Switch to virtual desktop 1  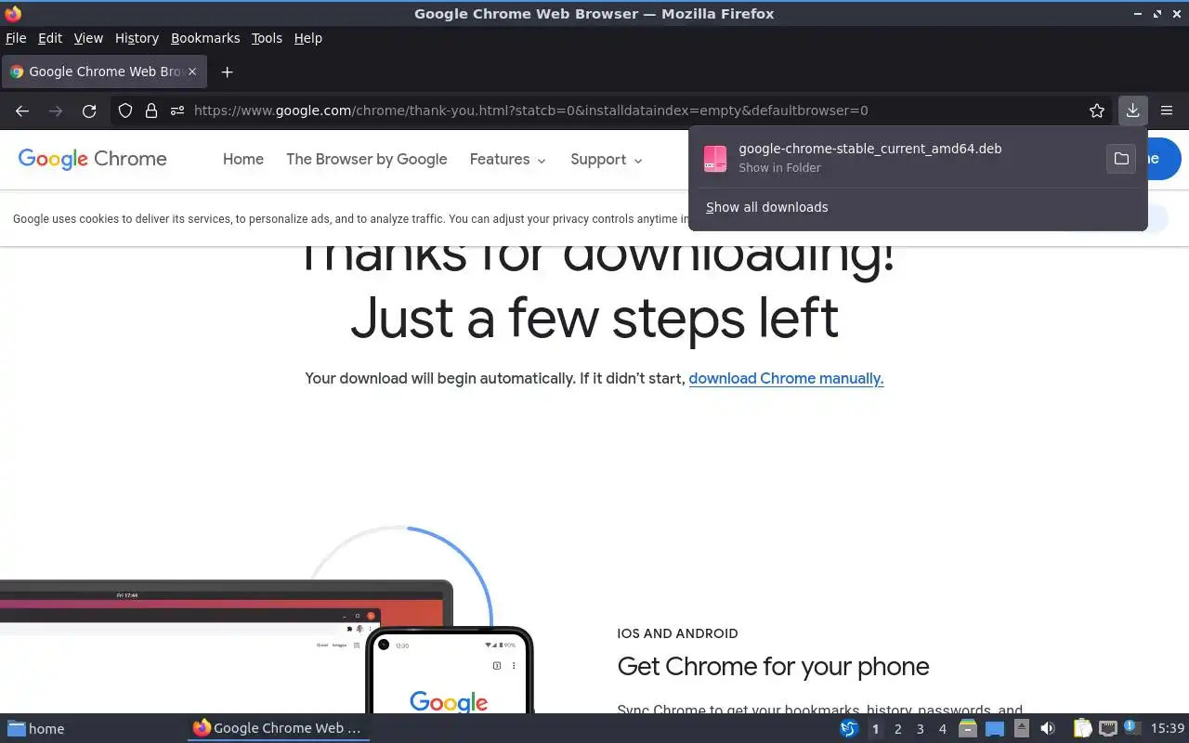point(876,729)
